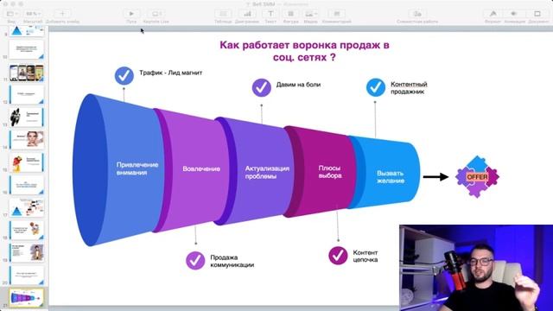Select slide 18 thumbnail in the navigator
553x311 pixels.
tap(27, 230)
